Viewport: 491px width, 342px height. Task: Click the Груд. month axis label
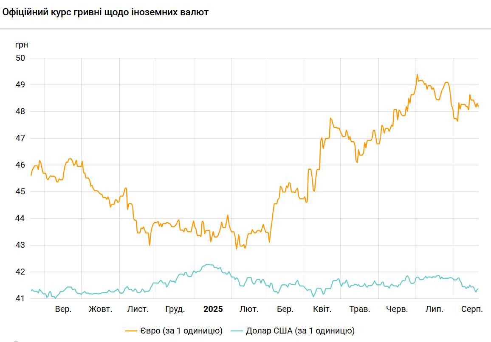coord(175,309)
